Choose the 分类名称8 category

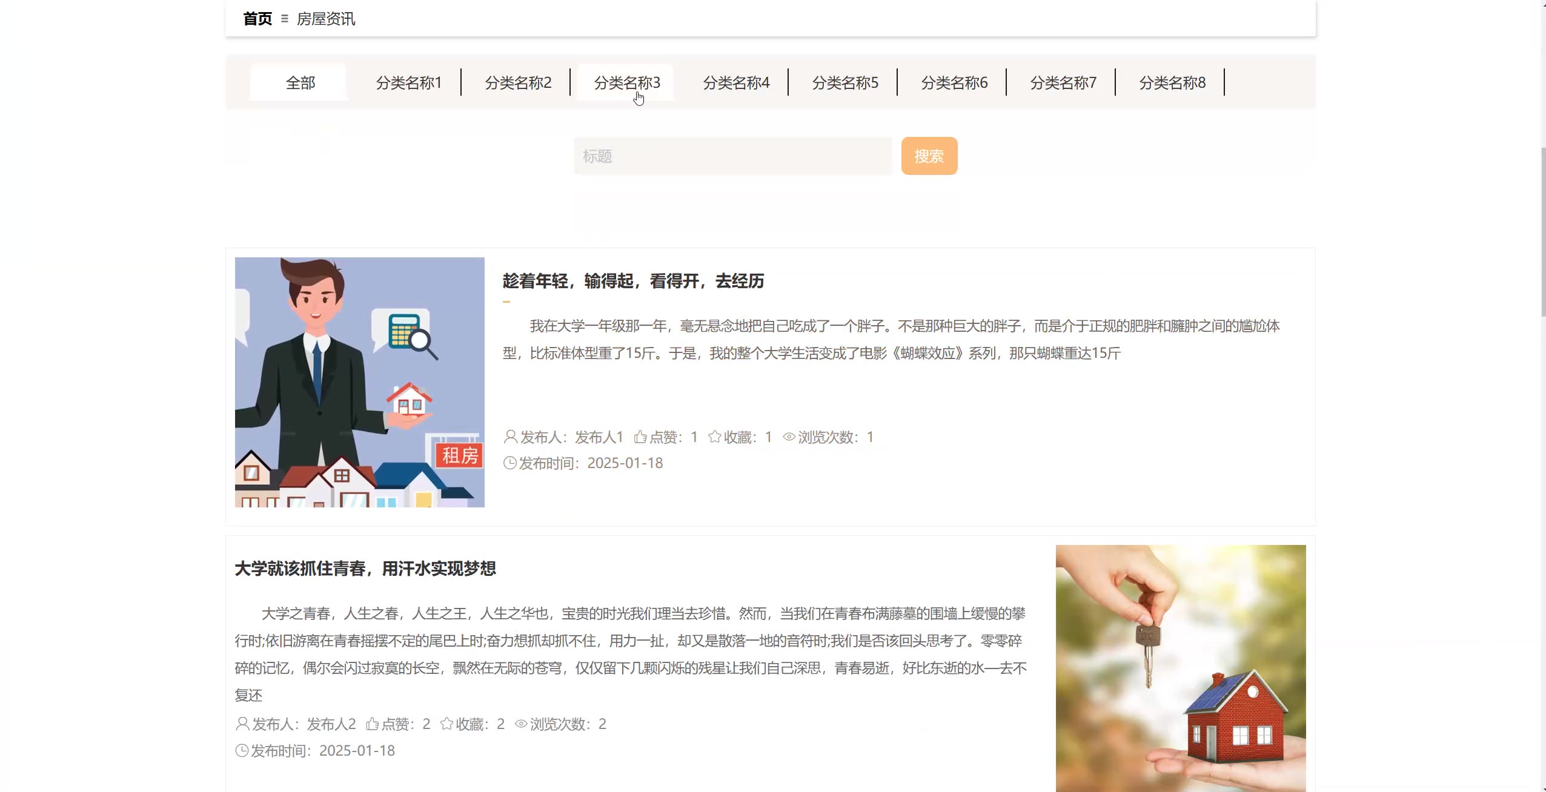tap(1172, 82)
